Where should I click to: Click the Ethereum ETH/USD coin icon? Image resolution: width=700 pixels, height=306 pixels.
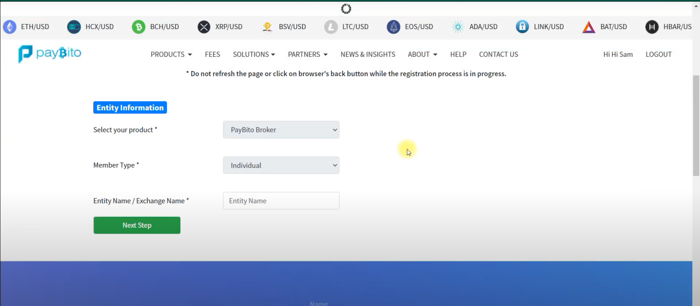[x=10, y=27]
